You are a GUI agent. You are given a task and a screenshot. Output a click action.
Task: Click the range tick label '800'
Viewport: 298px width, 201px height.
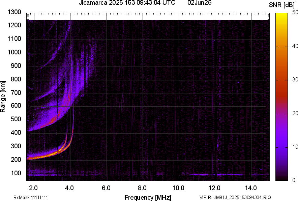click(16, 79)
